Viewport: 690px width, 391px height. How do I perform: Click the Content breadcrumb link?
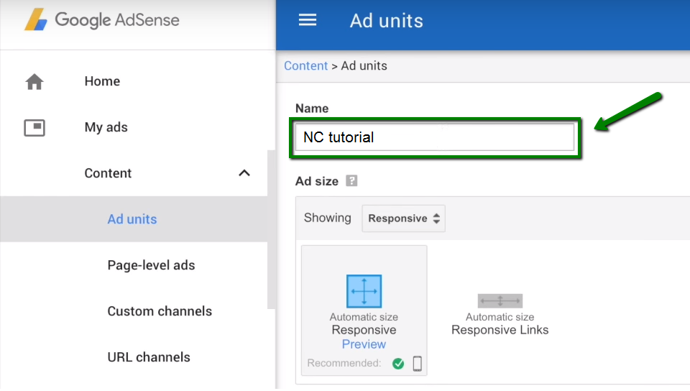(306, 65)
